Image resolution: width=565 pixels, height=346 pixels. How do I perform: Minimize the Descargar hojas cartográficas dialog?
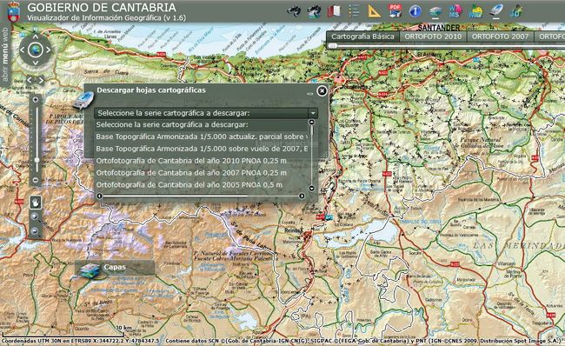tap(309, 94)
